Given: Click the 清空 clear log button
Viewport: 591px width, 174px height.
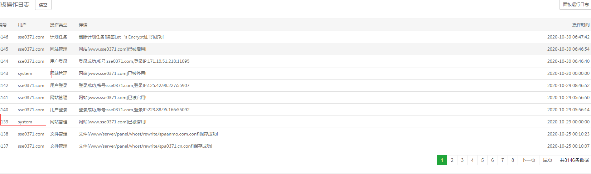Looking at the screenshot, I should coord(43,5).
